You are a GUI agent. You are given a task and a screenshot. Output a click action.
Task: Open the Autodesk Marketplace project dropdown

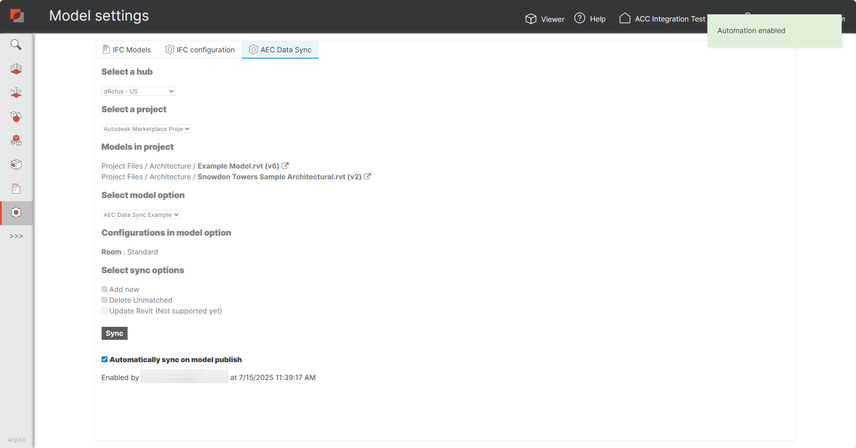coord(146,129)
